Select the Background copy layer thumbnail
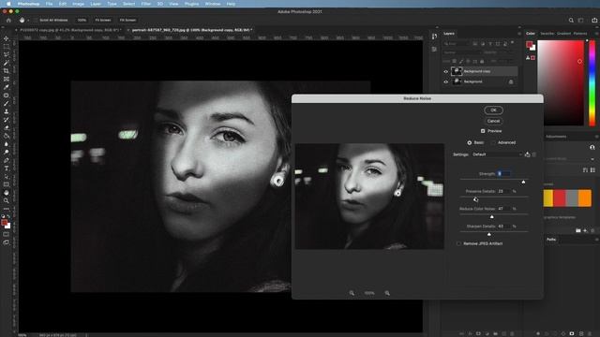 pyautogui.click(x=457, y=71)
